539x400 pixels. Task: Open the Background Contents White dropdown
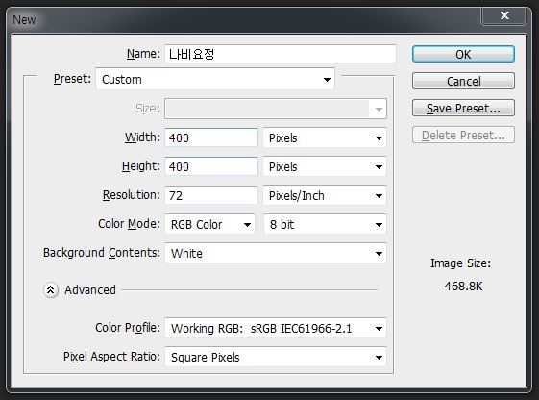point(276,254)
